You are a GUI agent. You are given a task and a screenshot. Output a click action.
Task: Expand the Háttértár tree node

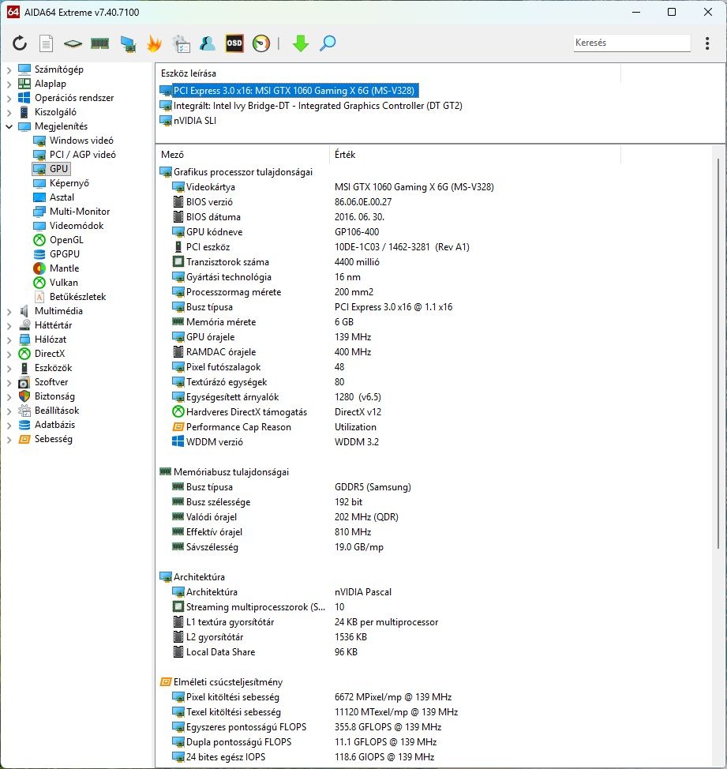9,325
